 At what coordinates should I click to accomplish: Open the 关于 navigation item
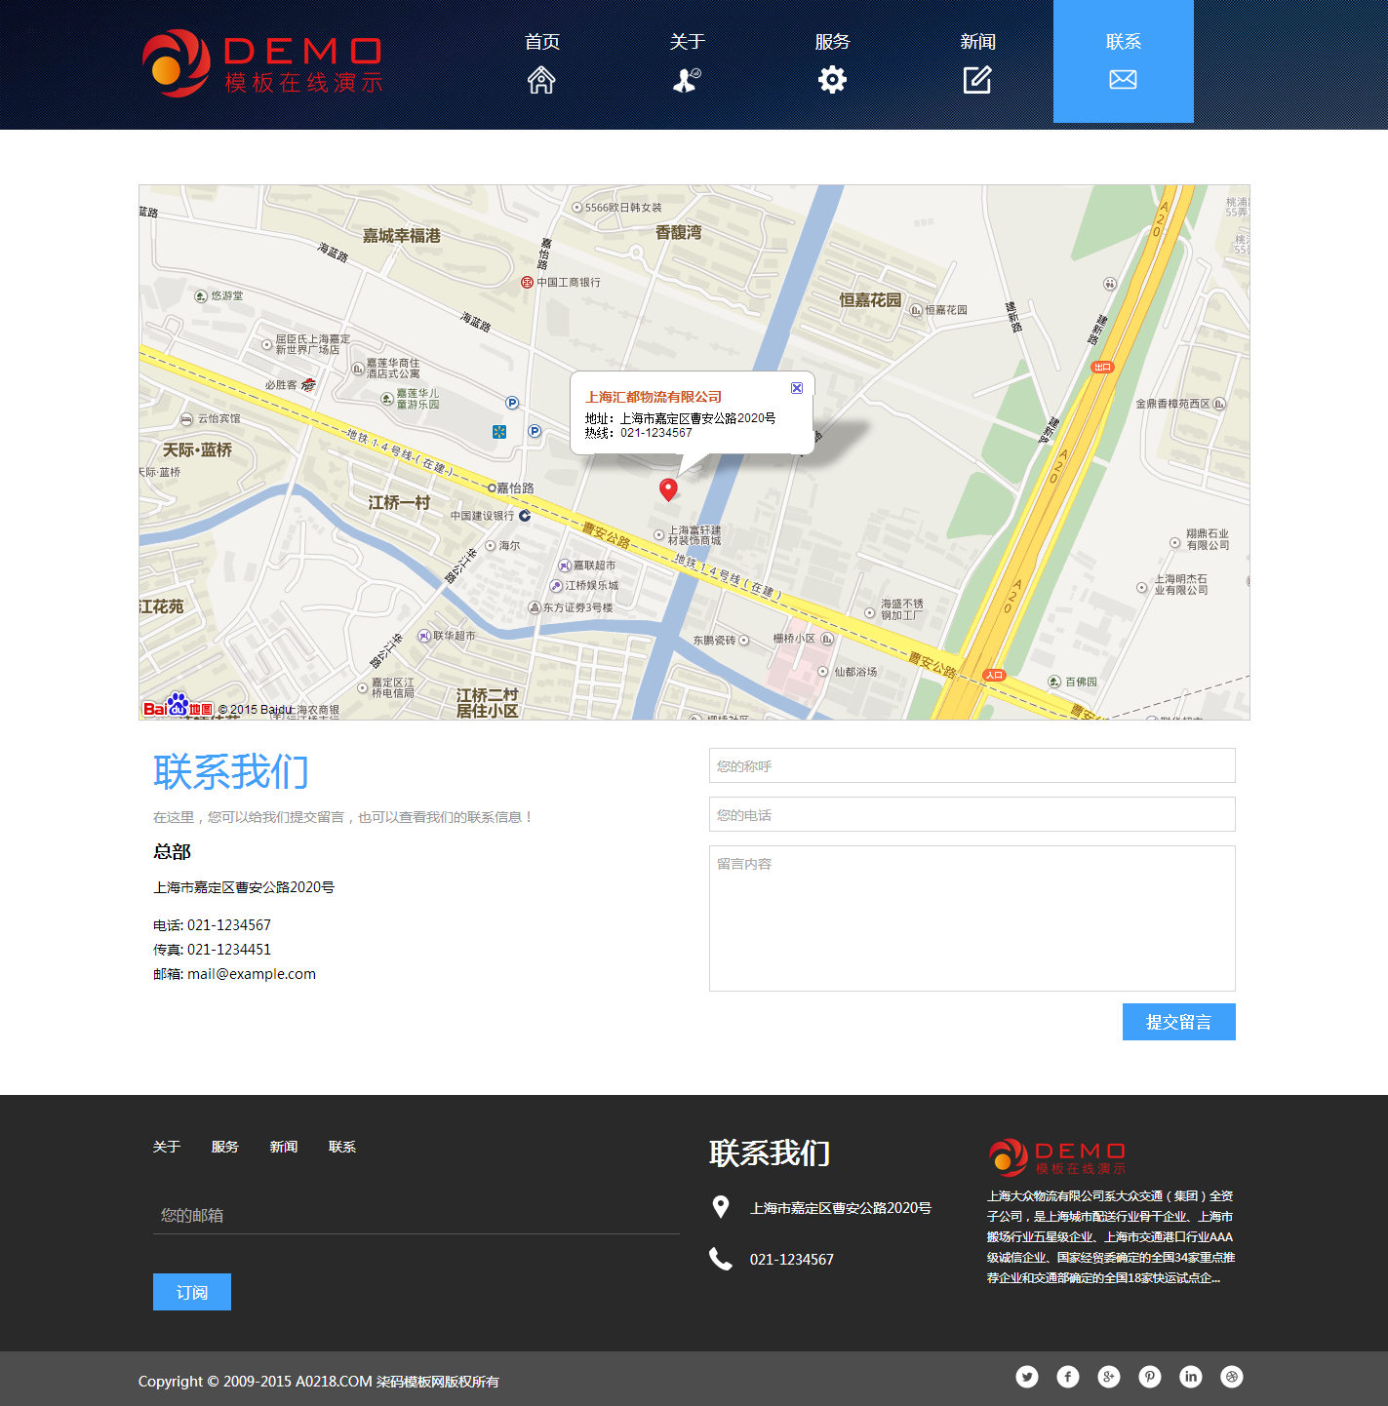(x=687, y=62)
